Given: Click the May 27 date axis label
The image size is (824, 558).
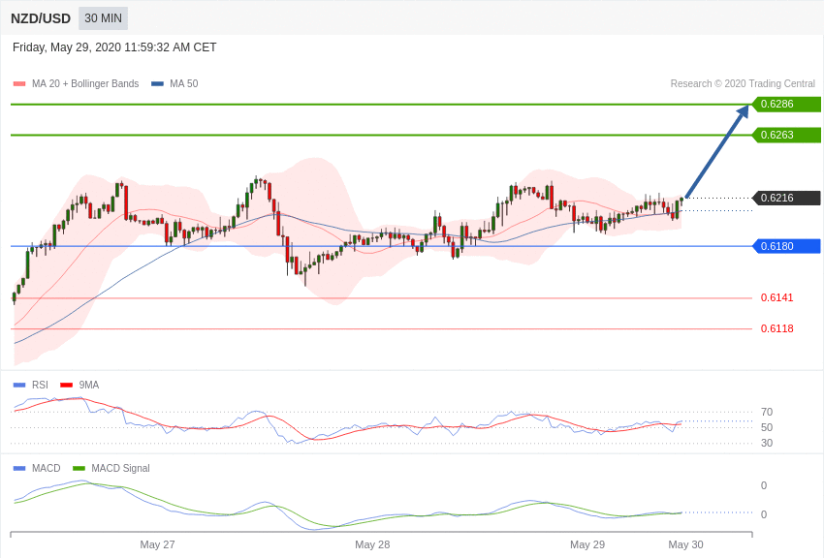Looking at the screenshot, I should click(x=157, y=544).
